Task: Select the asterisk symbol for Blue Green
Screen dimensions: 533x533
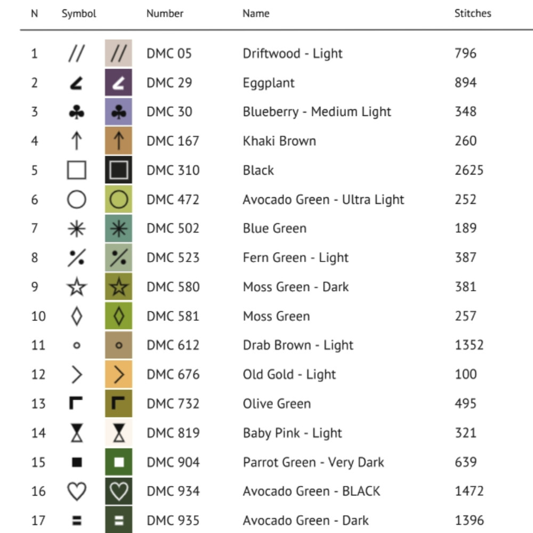Action: pyautogui.click(x=76, y=229)
